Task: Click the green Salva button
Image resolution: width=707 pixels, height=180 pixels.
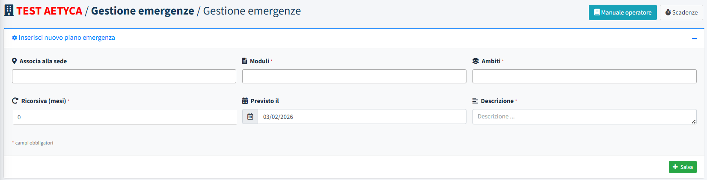Action: point(683,167)
